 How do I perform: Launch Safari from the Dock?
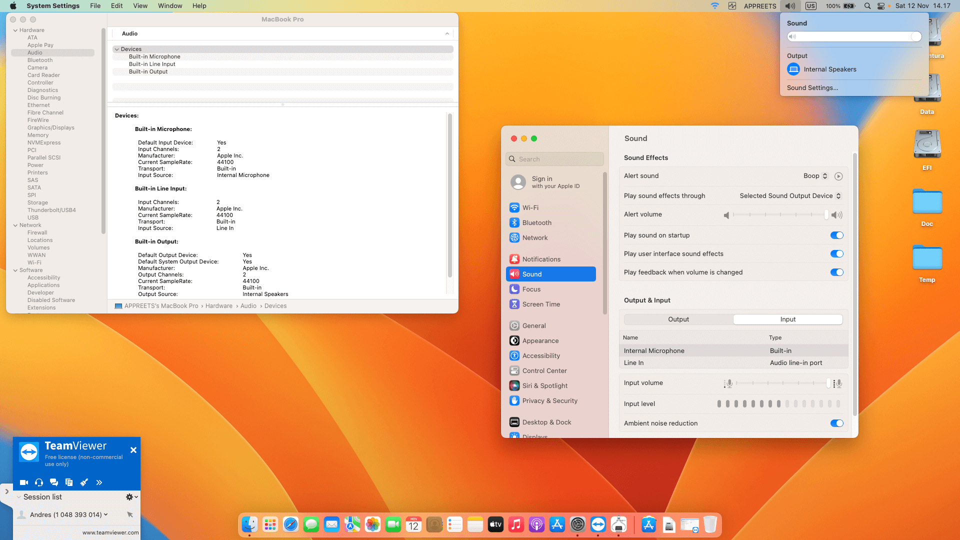[290, 524]
